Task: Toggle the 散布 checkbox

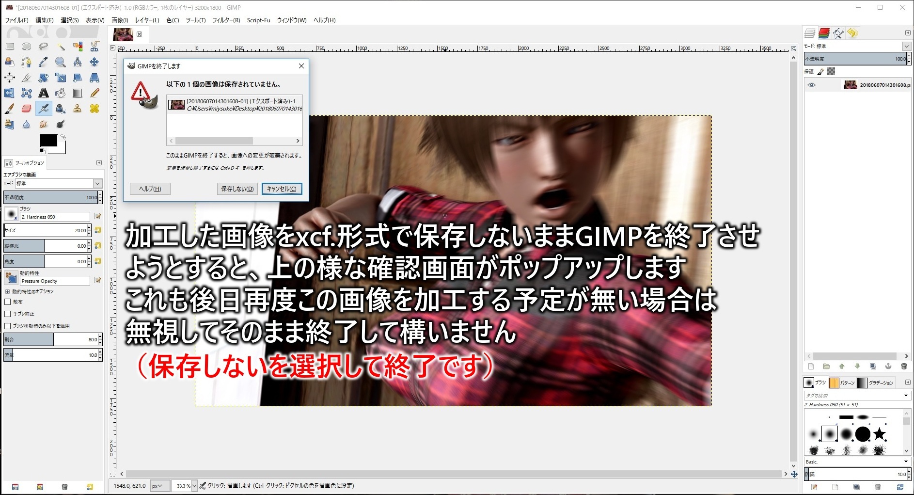Action: (x=7, y=302)
